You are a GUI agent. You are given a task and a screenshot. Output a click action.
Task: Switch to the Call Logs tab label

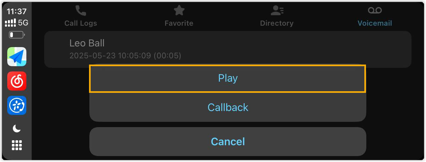[x=80, y=23]
